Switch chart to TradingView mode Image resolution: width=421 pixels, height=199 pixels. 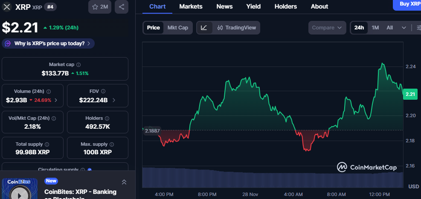point(237,28)
